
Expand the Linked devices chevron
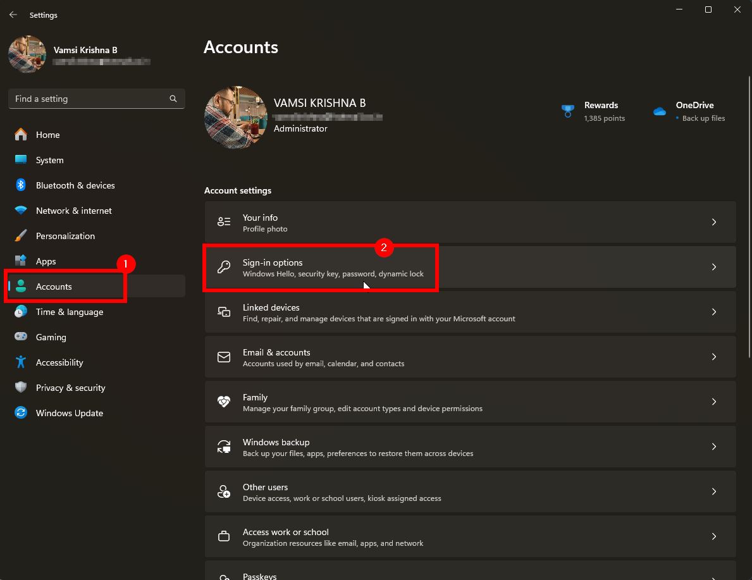713,312
